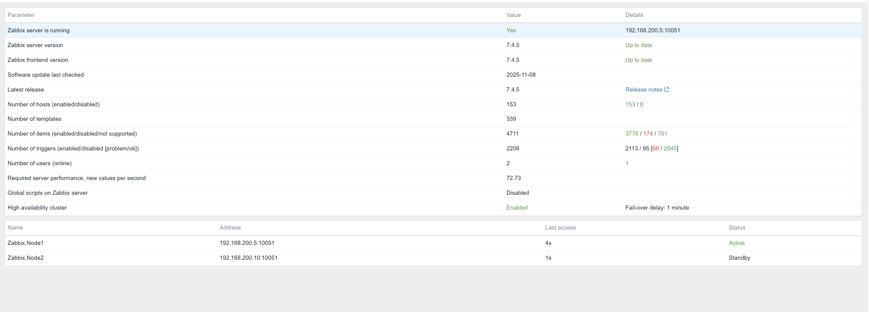The height and width of the screenshot is (312, 869).
Task: Click 'Up to date' for the frontend version
Action: [x=639, y=60]
